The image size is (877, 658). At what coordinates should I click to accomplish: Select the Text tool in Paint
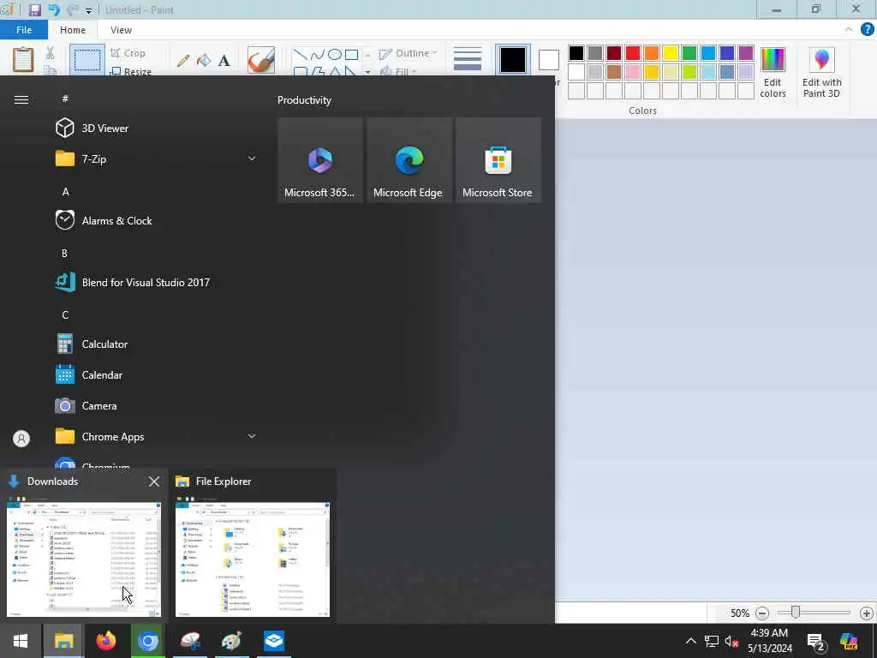(x=224, y=61)
